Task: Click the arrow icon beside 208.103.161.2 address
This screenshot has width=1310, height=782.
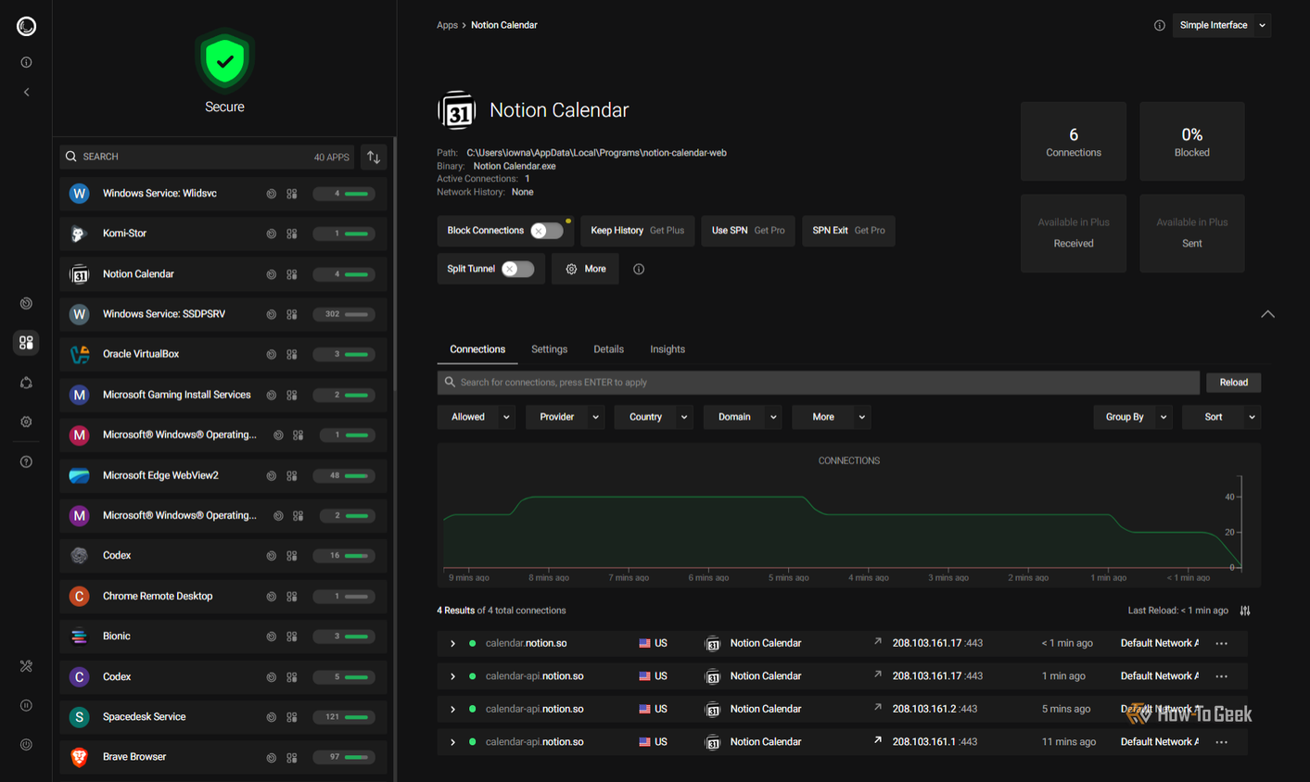Action: click(877, 708)
